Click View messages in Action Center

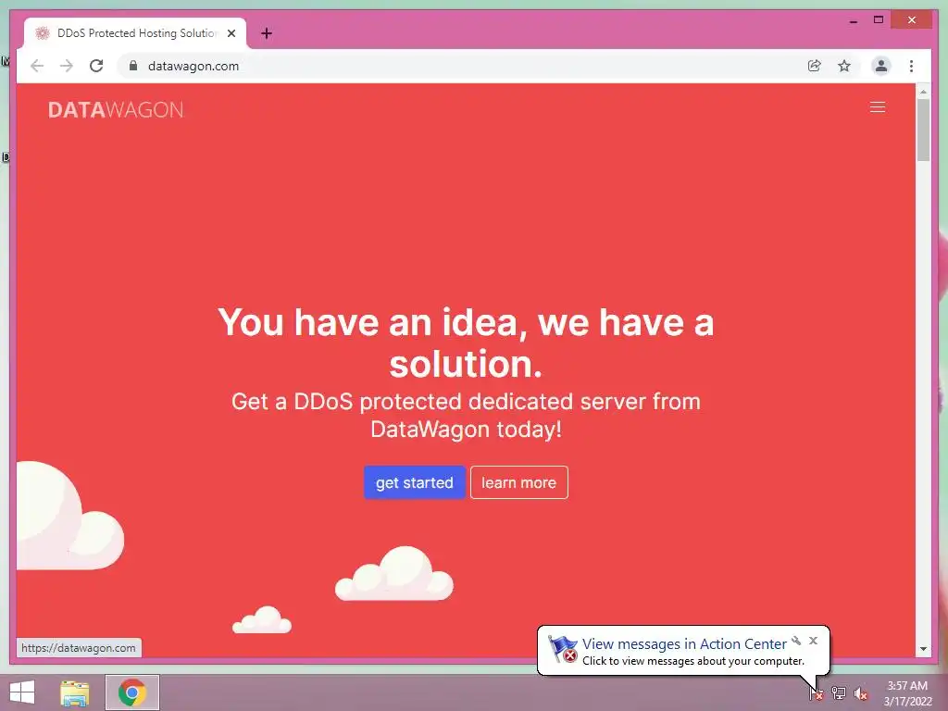click(684, 644)
